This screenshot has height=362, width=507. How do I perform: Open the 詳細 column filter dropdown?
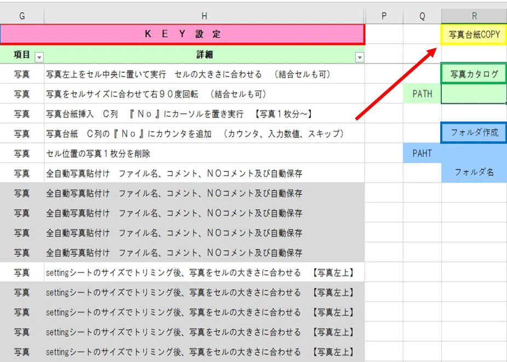[x=360, y=57]
